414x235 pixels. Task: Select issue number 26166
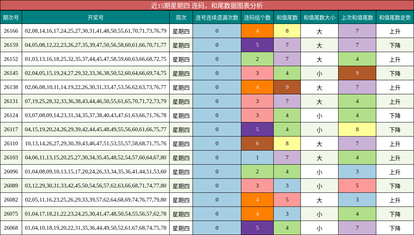pyautogui.click(x=11, y=31)
